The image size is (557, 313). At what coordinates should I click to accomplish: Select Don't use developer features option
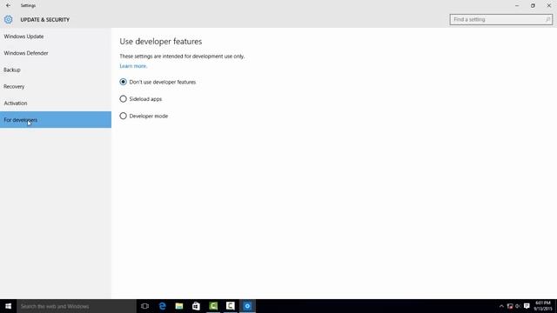point(158,82)
